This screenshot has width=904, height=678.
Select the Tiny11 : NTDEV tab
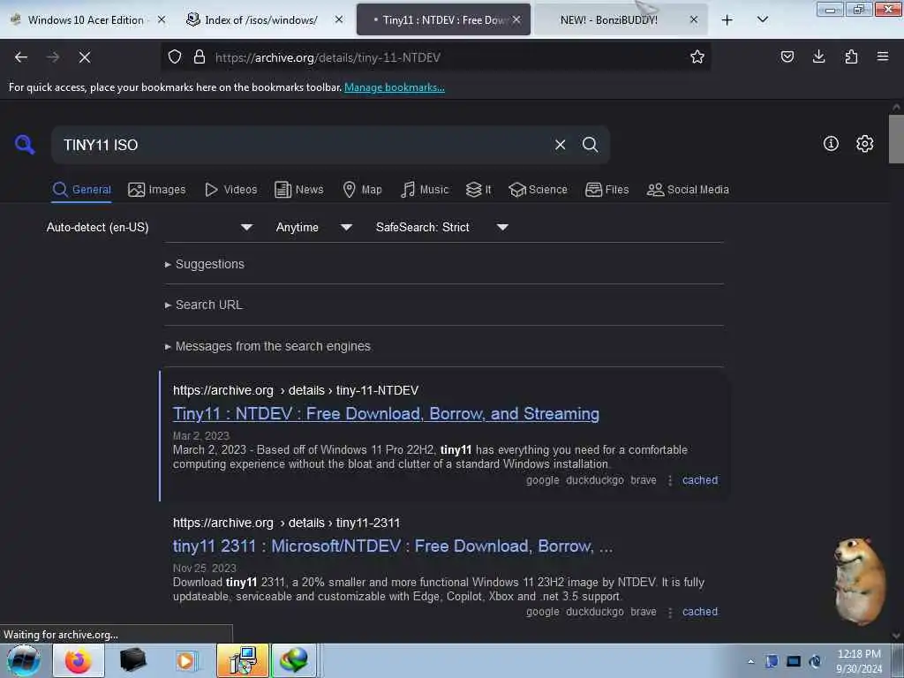point(443,20)
